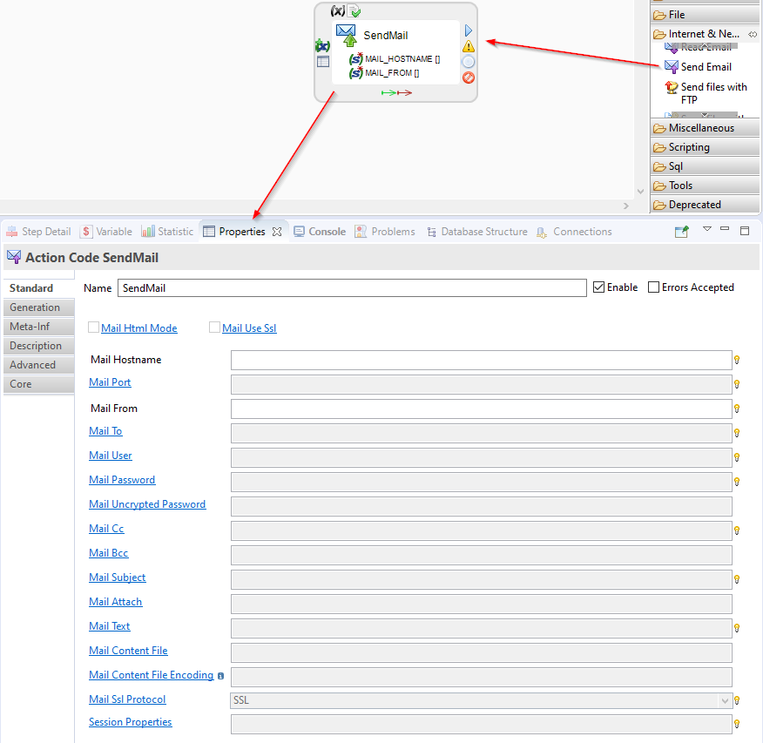Expand the Miscellaneous palette category
The height and width of the screenshot is (743, 763).
coord(700,128)
